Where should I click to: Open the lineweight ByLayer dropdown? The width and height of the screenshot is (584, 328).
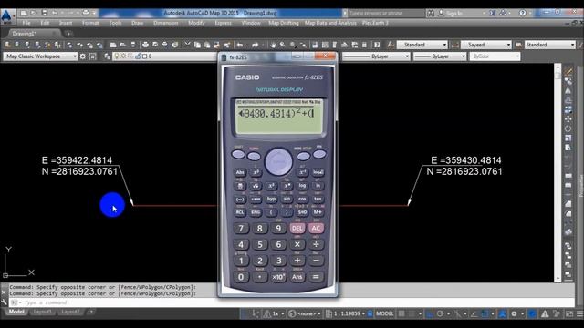[440, 56]
